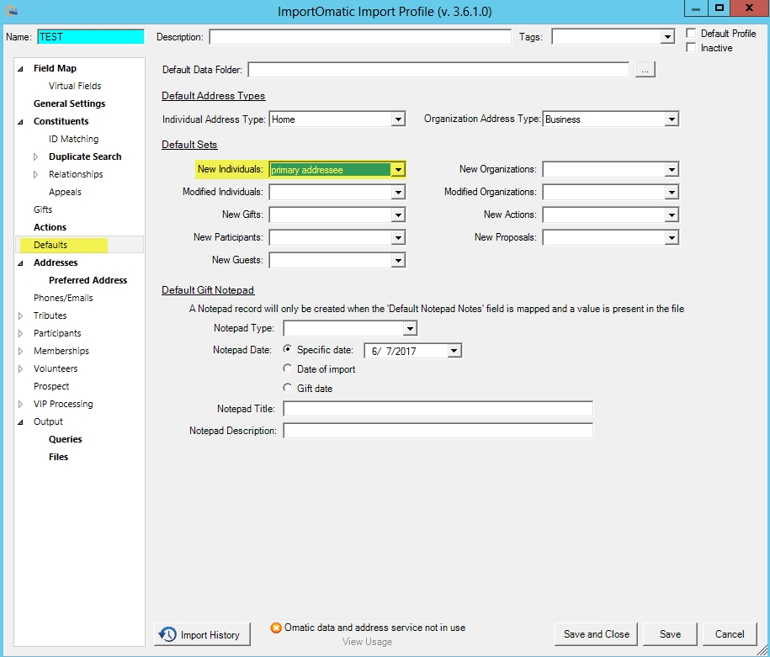The image size is (770, 657).
Task: Click the Name field containing TEST
Action: pos(89,36)
